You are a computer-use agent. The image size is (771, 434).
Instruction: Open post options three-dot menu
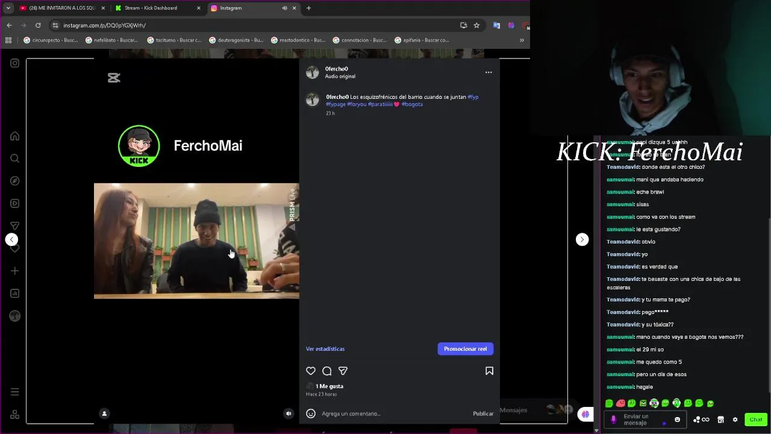pyautogui.click(x=489, y=72)
